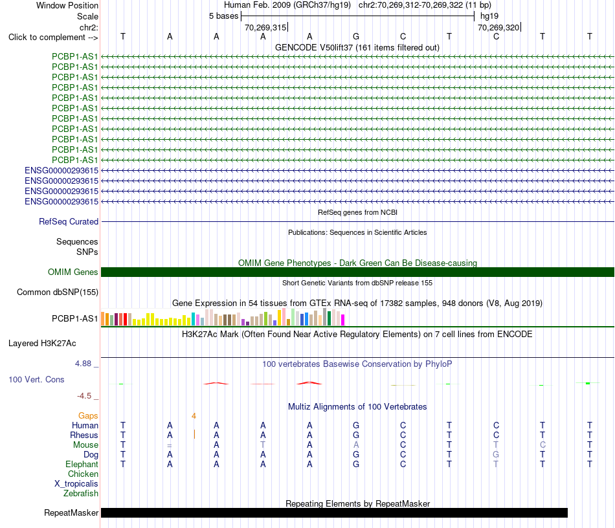
Task: Open 'Short Genetic Variants from dbSNP release 155'
Action: pyautogui.click(x=357, y=283)
